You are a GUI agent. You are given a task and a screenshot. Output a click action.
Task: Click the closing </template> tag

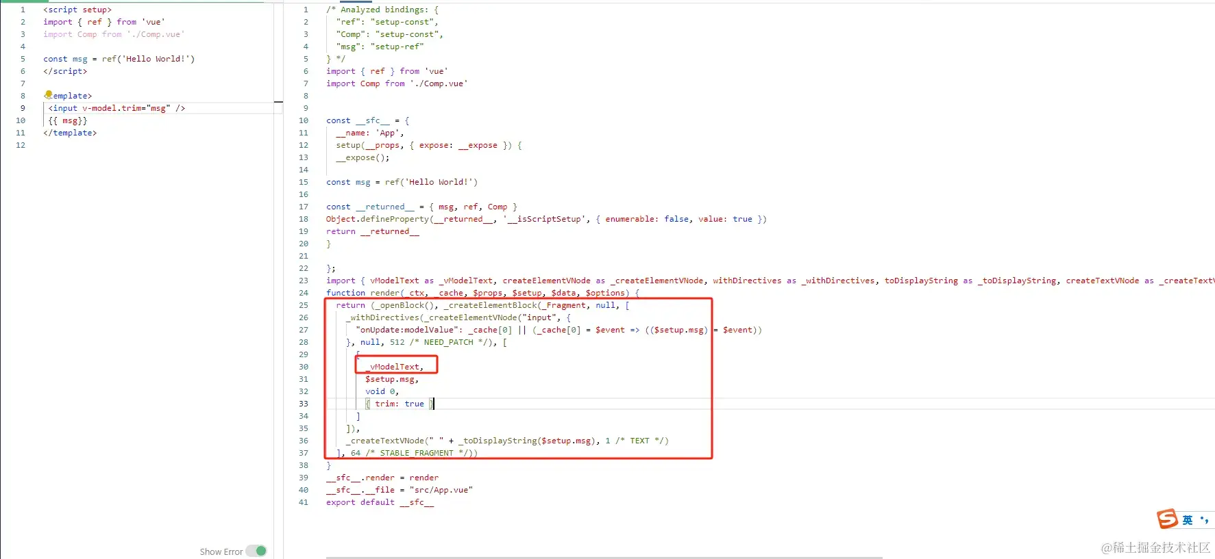(x=70, y=133)
